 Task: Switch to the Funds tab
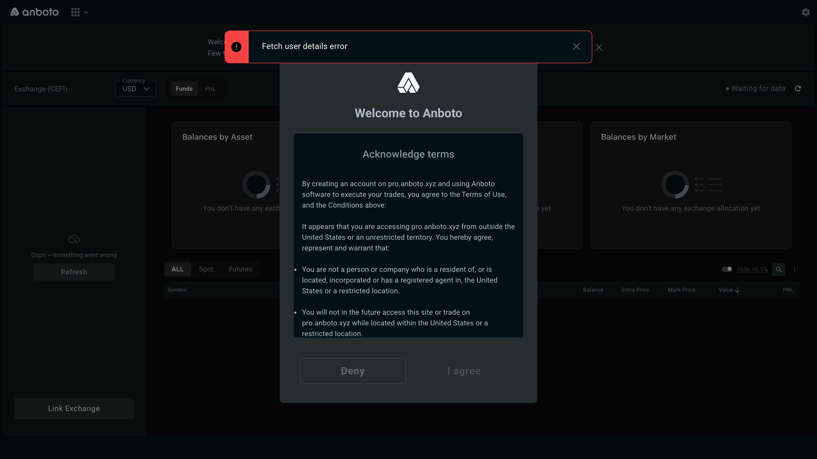click(x=184, y=89)
